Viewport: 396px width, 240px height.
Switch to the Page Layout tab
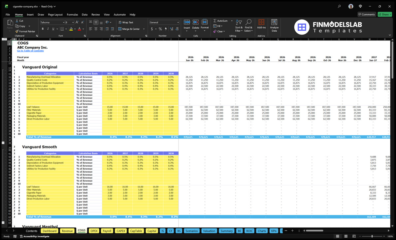point(55,14)
